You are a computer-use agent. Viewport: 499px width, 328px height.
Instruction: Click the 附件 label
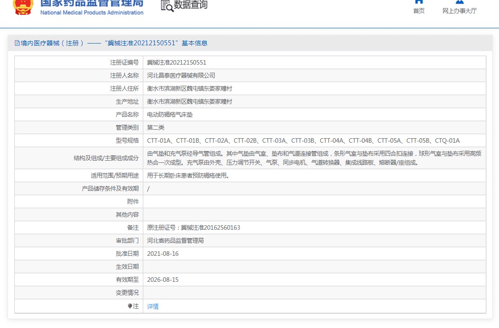tap(133, 201)
